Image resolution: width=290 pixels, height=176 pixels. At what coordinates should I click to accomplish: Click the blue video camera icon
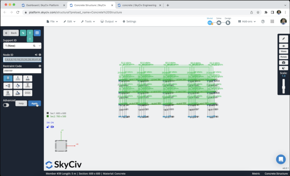click(52, 127)
